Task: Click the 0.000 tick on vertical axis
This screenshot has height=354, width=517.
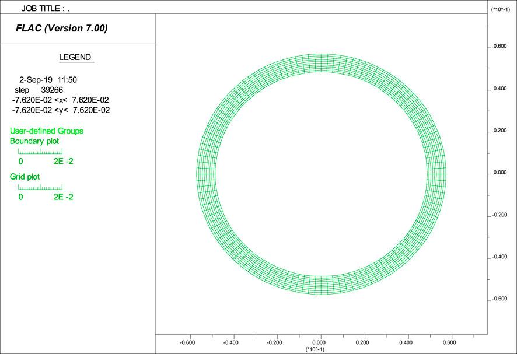Action: click(x=501, y=173)
